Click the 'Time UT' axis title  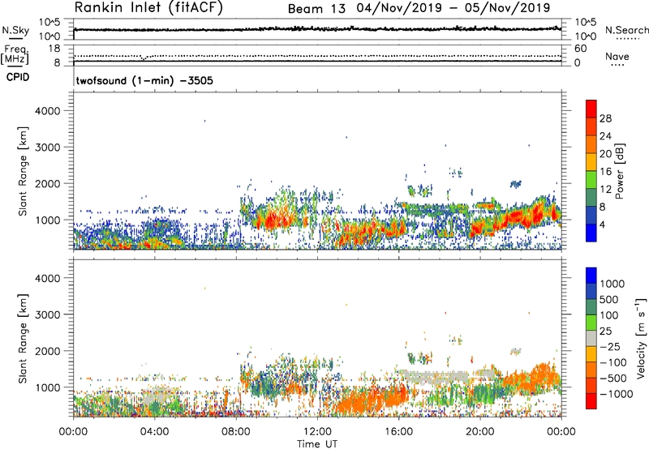tap(317, 444)
